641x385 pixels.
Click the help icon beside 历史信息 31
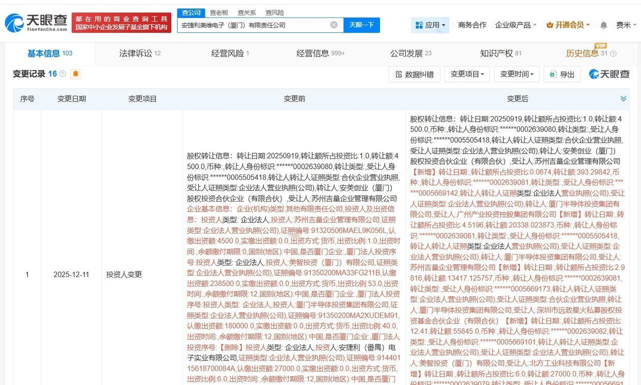point(613,53)
